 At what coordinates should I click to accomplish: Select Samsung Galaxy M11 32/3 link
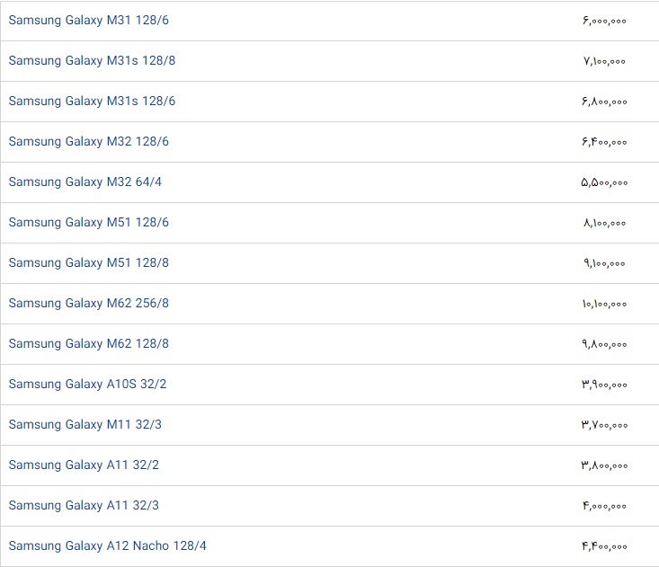tap(85, 424)
